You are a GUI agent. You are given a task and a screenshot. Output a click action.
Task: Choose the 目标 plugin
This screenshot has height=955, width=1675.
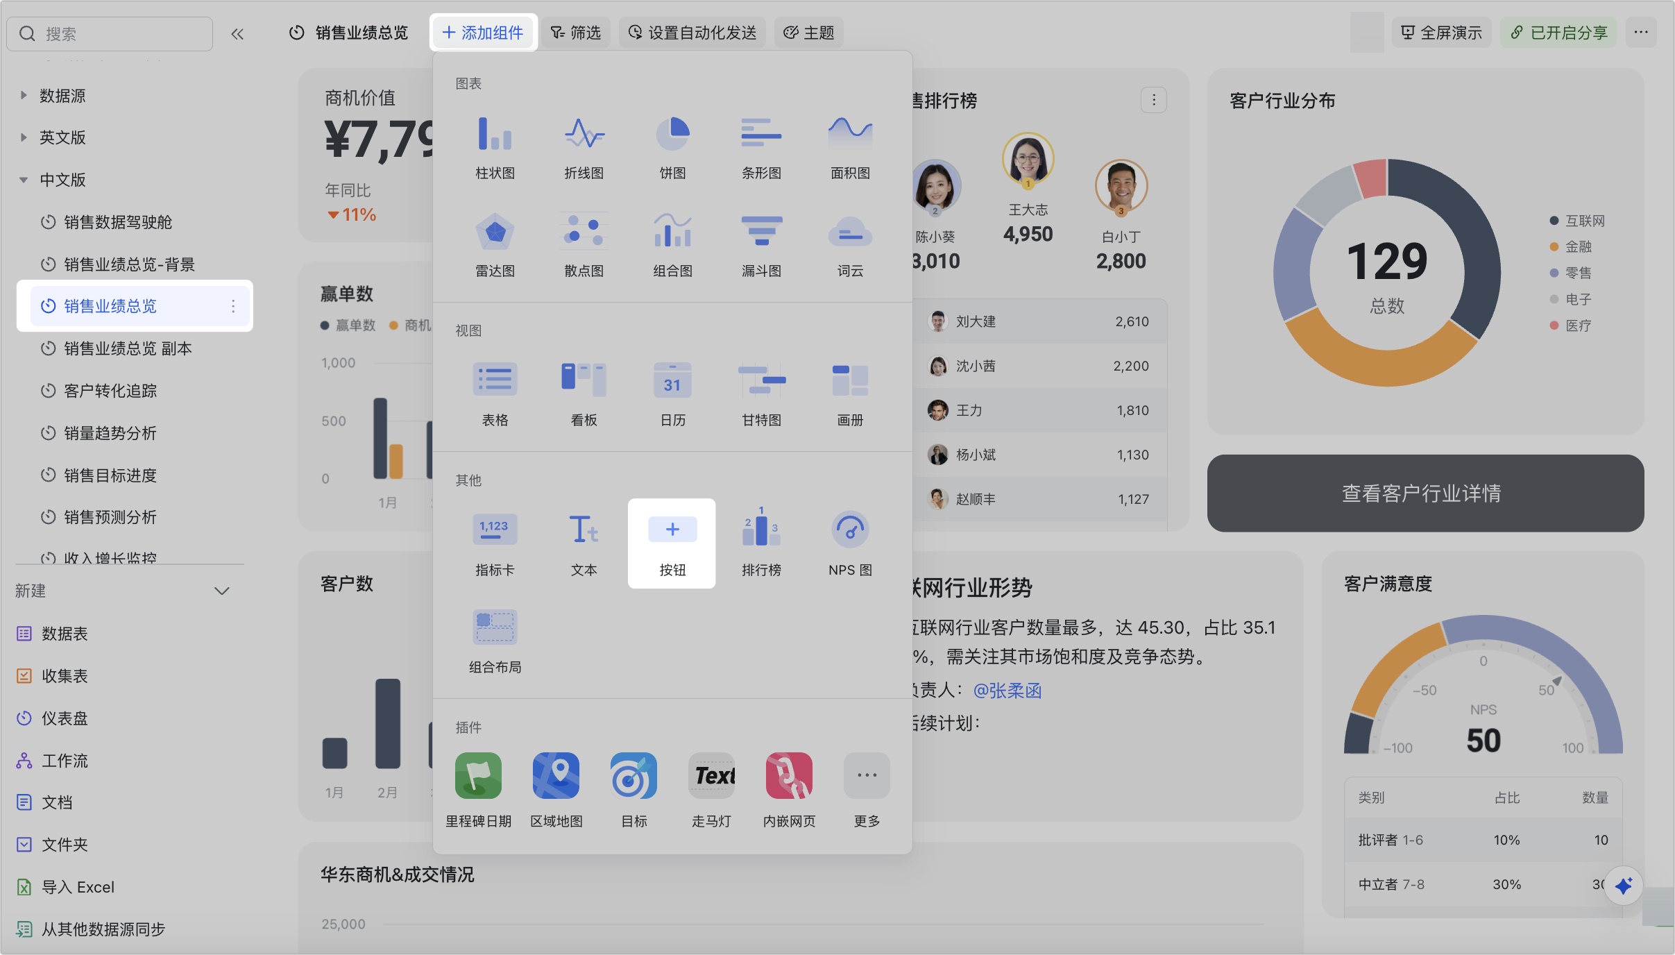tap(634, 791)
